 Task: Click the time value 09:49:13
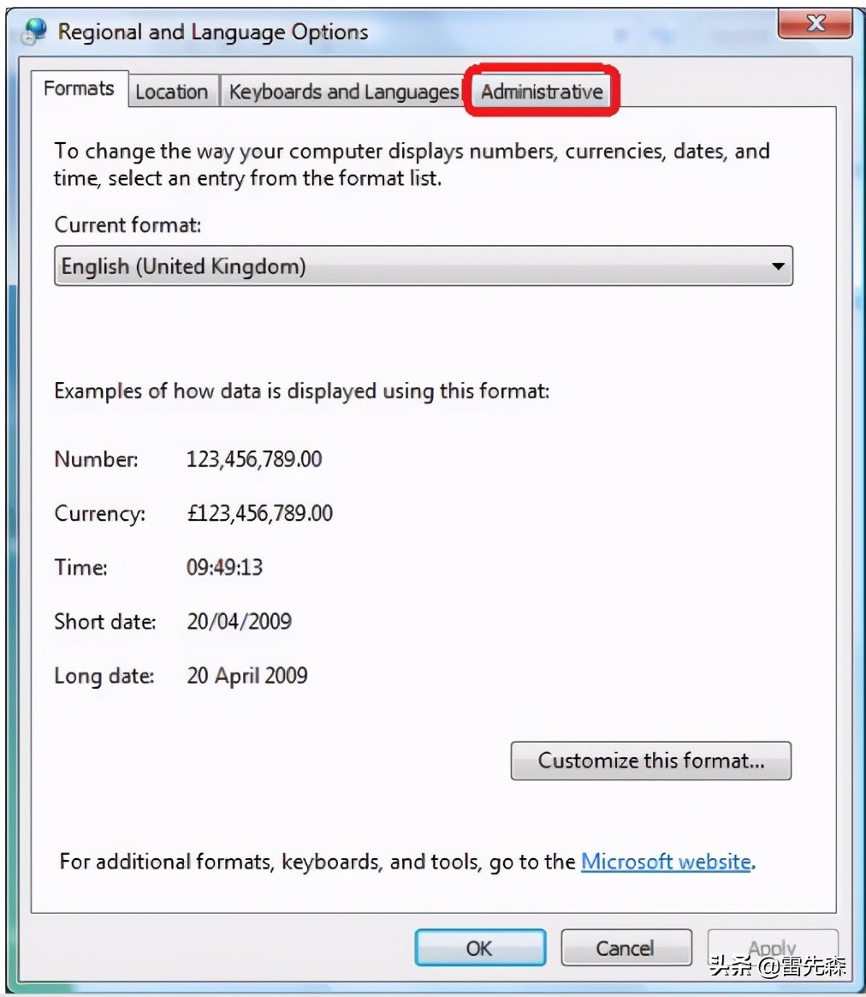click(224, 567)
